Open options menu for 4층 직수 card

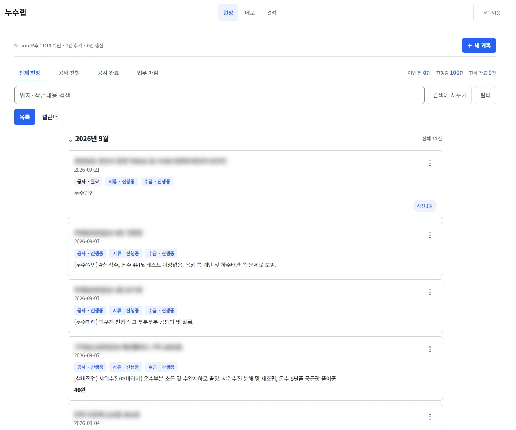pos(430,235)
